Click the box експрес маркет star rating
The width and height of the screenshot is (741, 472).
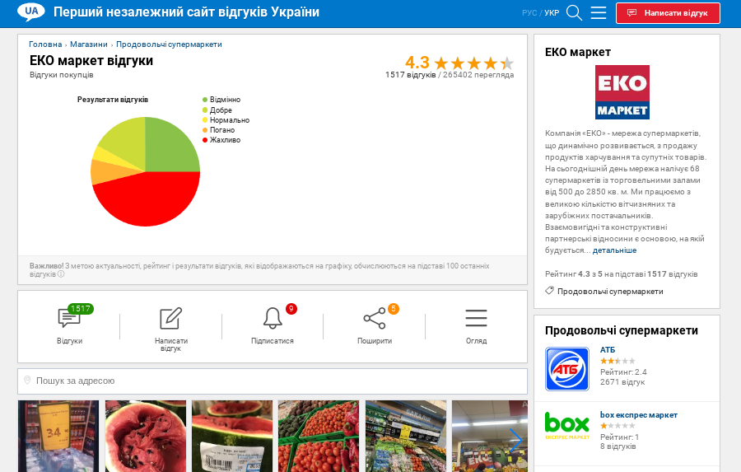[617, 426]
